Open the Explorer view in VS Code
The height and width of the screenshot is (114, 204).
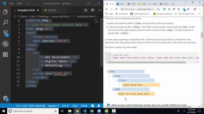(x=5, y=12)
